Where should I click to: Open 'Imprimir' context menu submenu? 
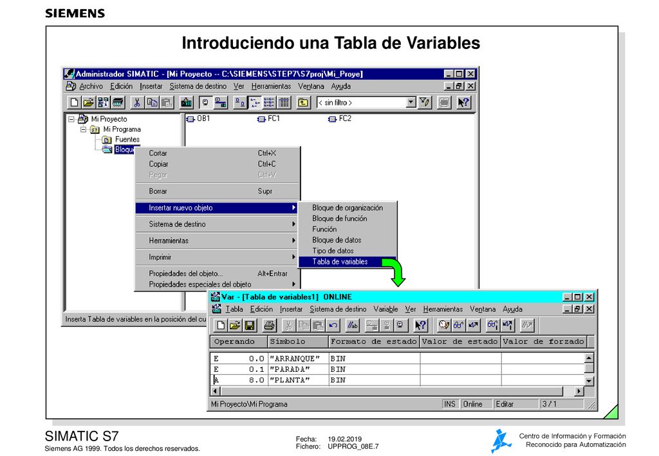click(217, 257)
